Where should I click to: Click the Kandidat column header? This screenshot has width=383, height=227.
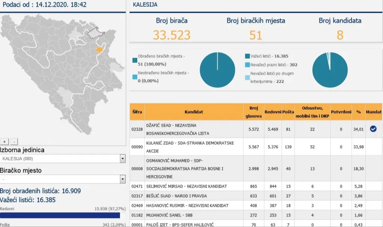(194, 112)
